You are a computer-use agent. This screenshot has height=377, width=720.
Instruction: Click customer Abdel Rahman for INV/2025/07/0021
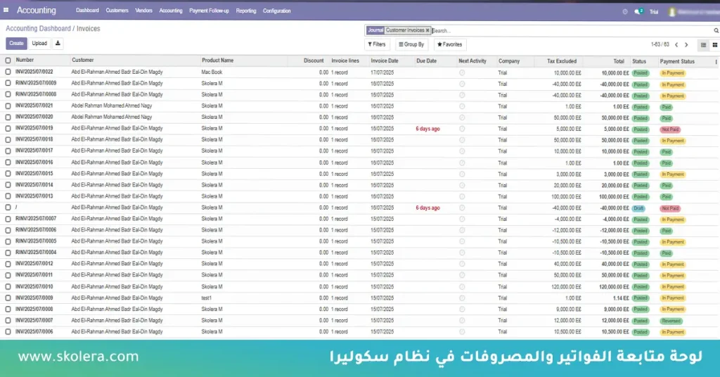click(112, 106)
